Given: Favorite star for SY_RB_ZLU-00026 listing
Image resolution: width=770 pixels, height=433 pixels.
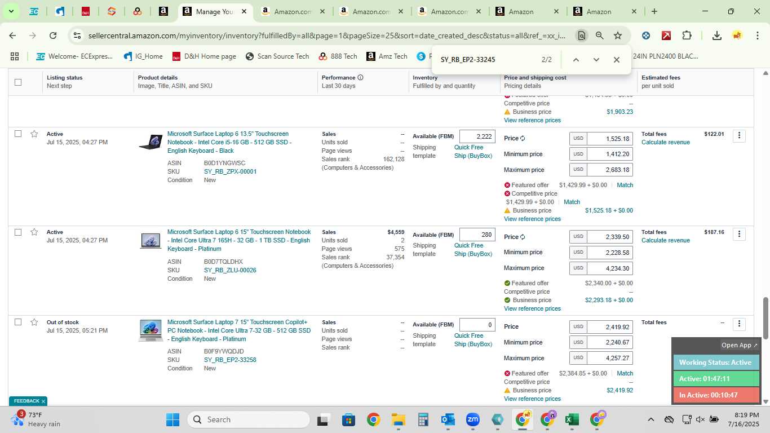Looking at the screenshot, I should (34, 232).
